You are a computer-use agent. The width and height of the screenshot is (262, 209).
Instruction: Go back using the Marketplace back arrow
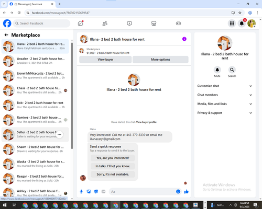[x=6, y=35]
